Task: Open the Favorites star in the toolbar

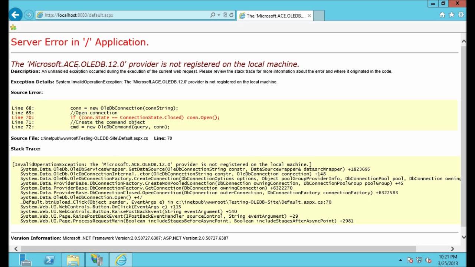Action: [x=452, y=15]
